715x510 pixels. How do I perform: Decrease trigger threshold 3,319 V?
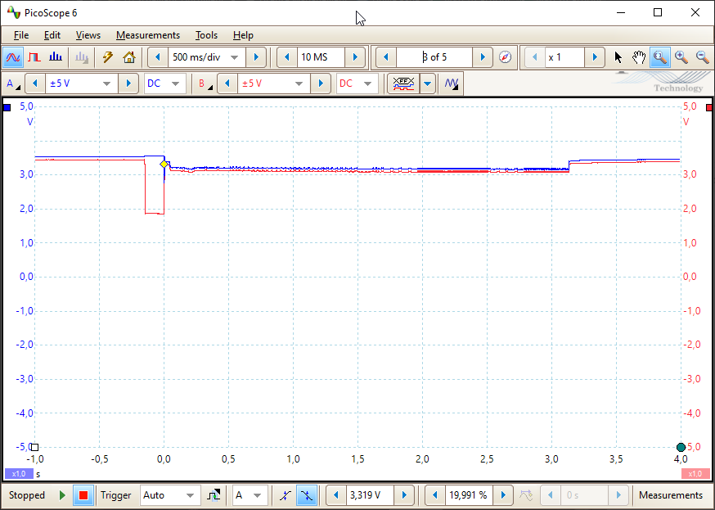click(x=336, y=495)
